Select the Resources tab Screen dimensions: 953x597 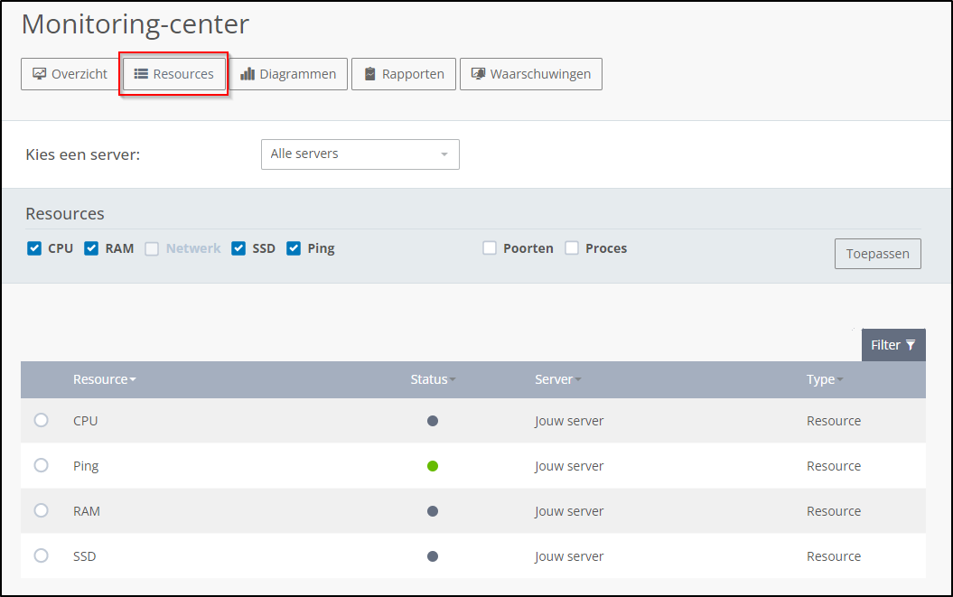point(174,74)
